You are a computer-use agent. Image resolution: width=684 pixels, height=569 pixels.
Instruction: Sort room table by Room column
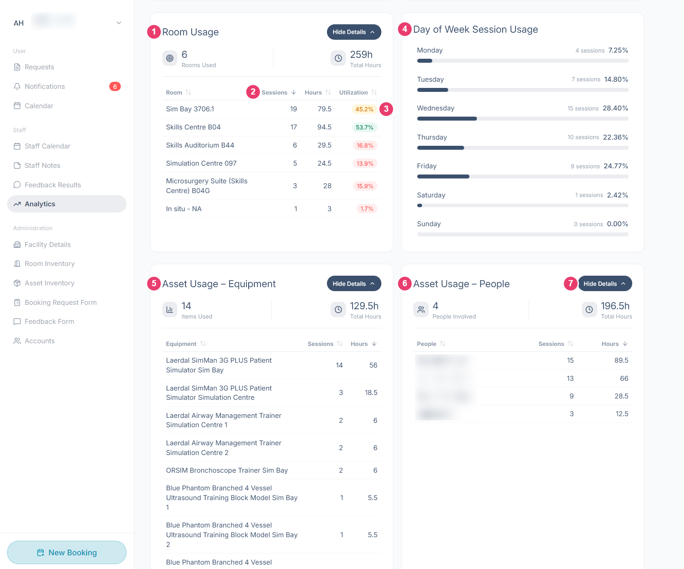(x=179, y=92)
